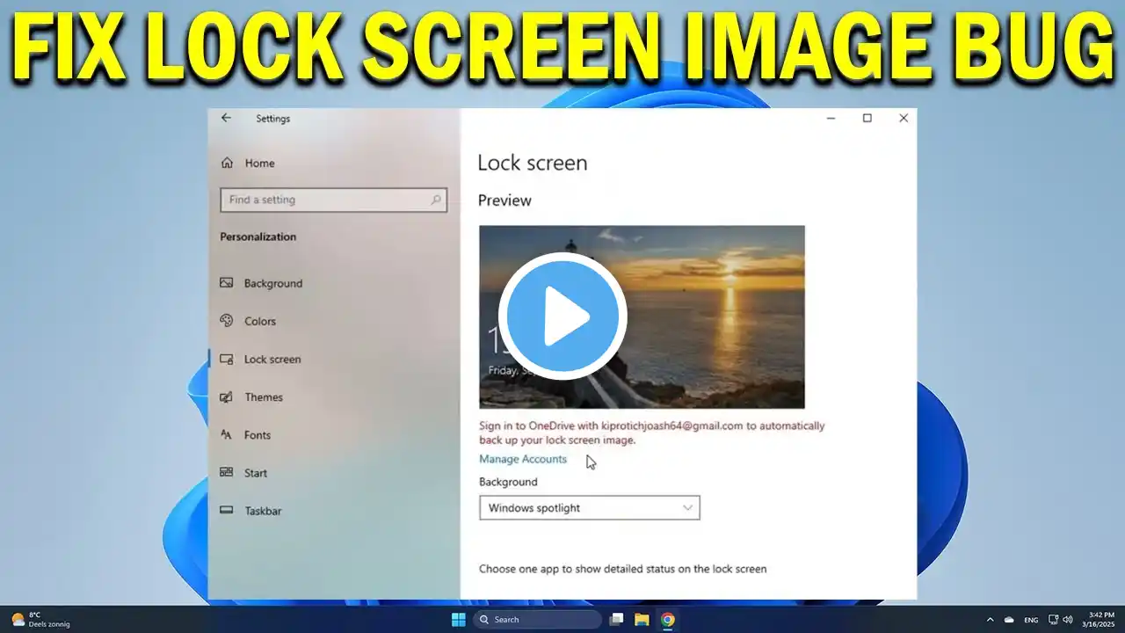The image size is (1125, 633).
Task: Click the "Lock screen" page title
Action: [x=532, y=163]
